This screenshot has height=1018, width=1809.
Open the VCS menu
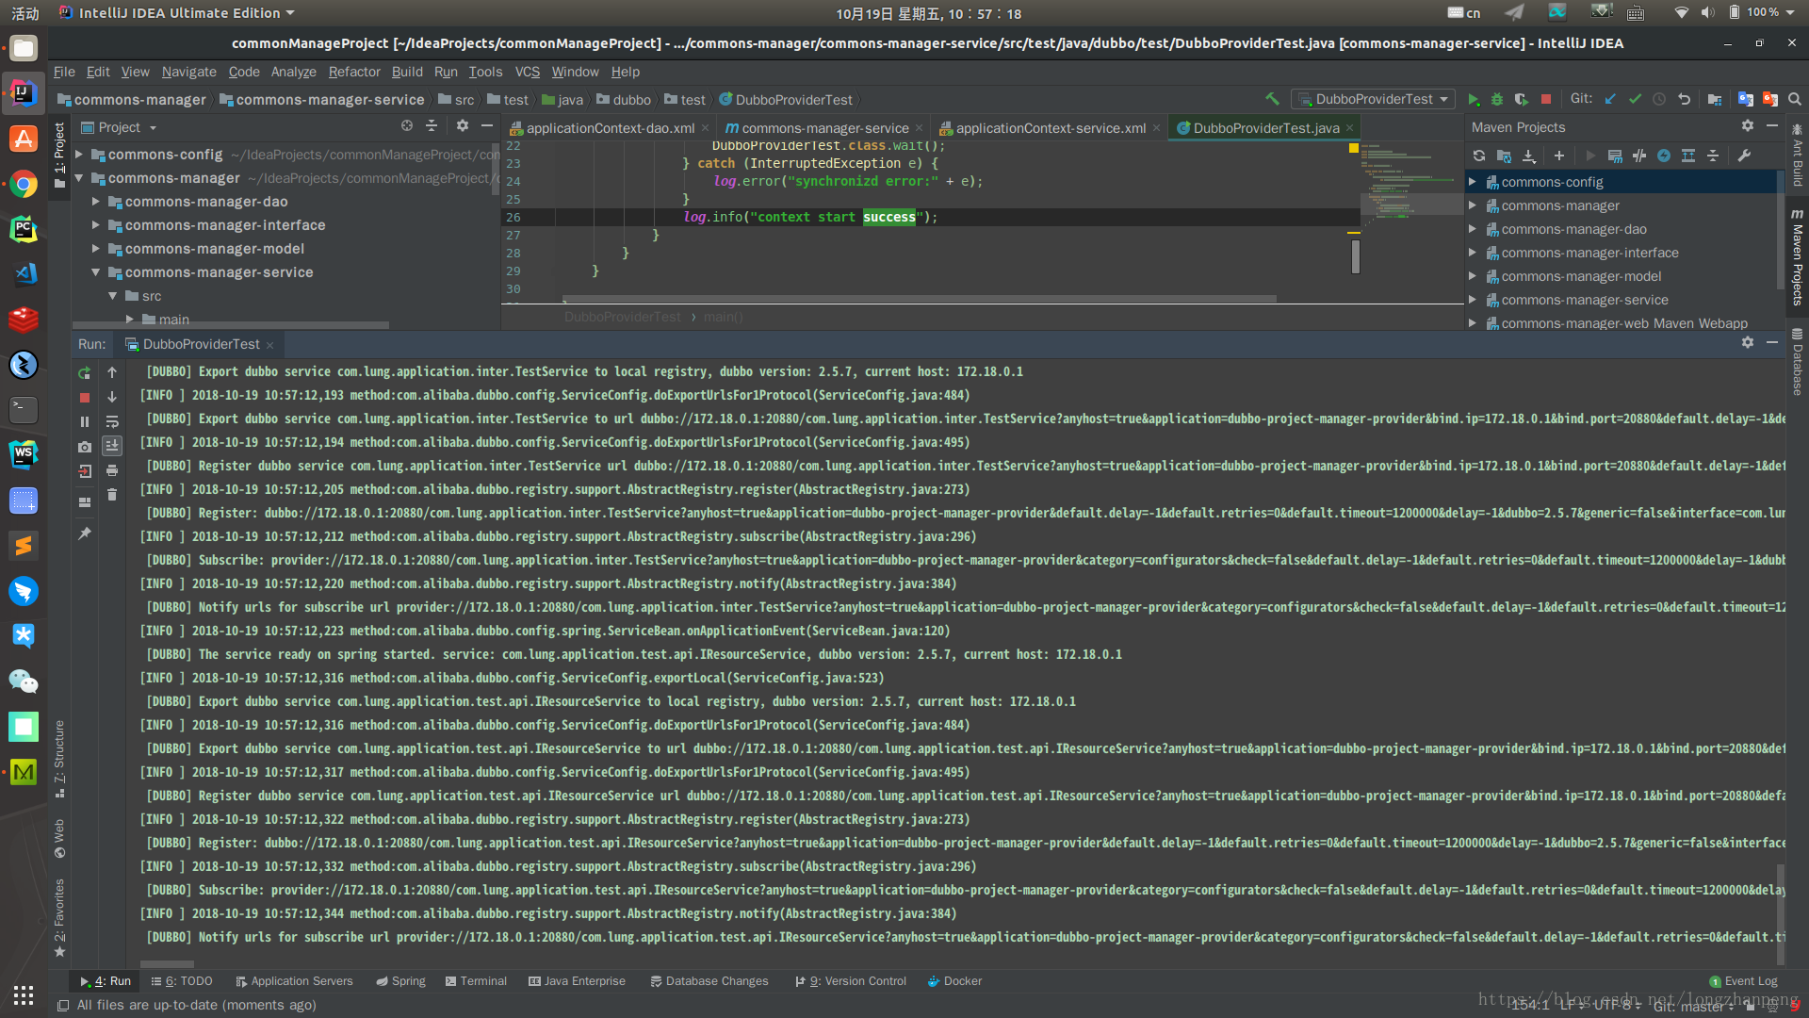528,72
